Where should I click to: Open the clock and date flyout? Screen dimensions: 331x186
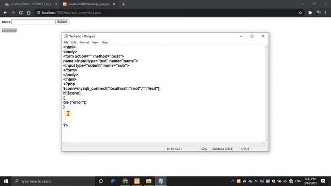(310, 181)
